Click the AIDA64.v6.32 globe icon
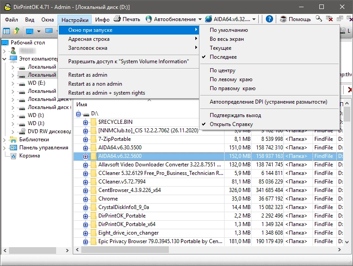Image resolution: width=353 pixels, height=266 pixels. coord(208,19)
